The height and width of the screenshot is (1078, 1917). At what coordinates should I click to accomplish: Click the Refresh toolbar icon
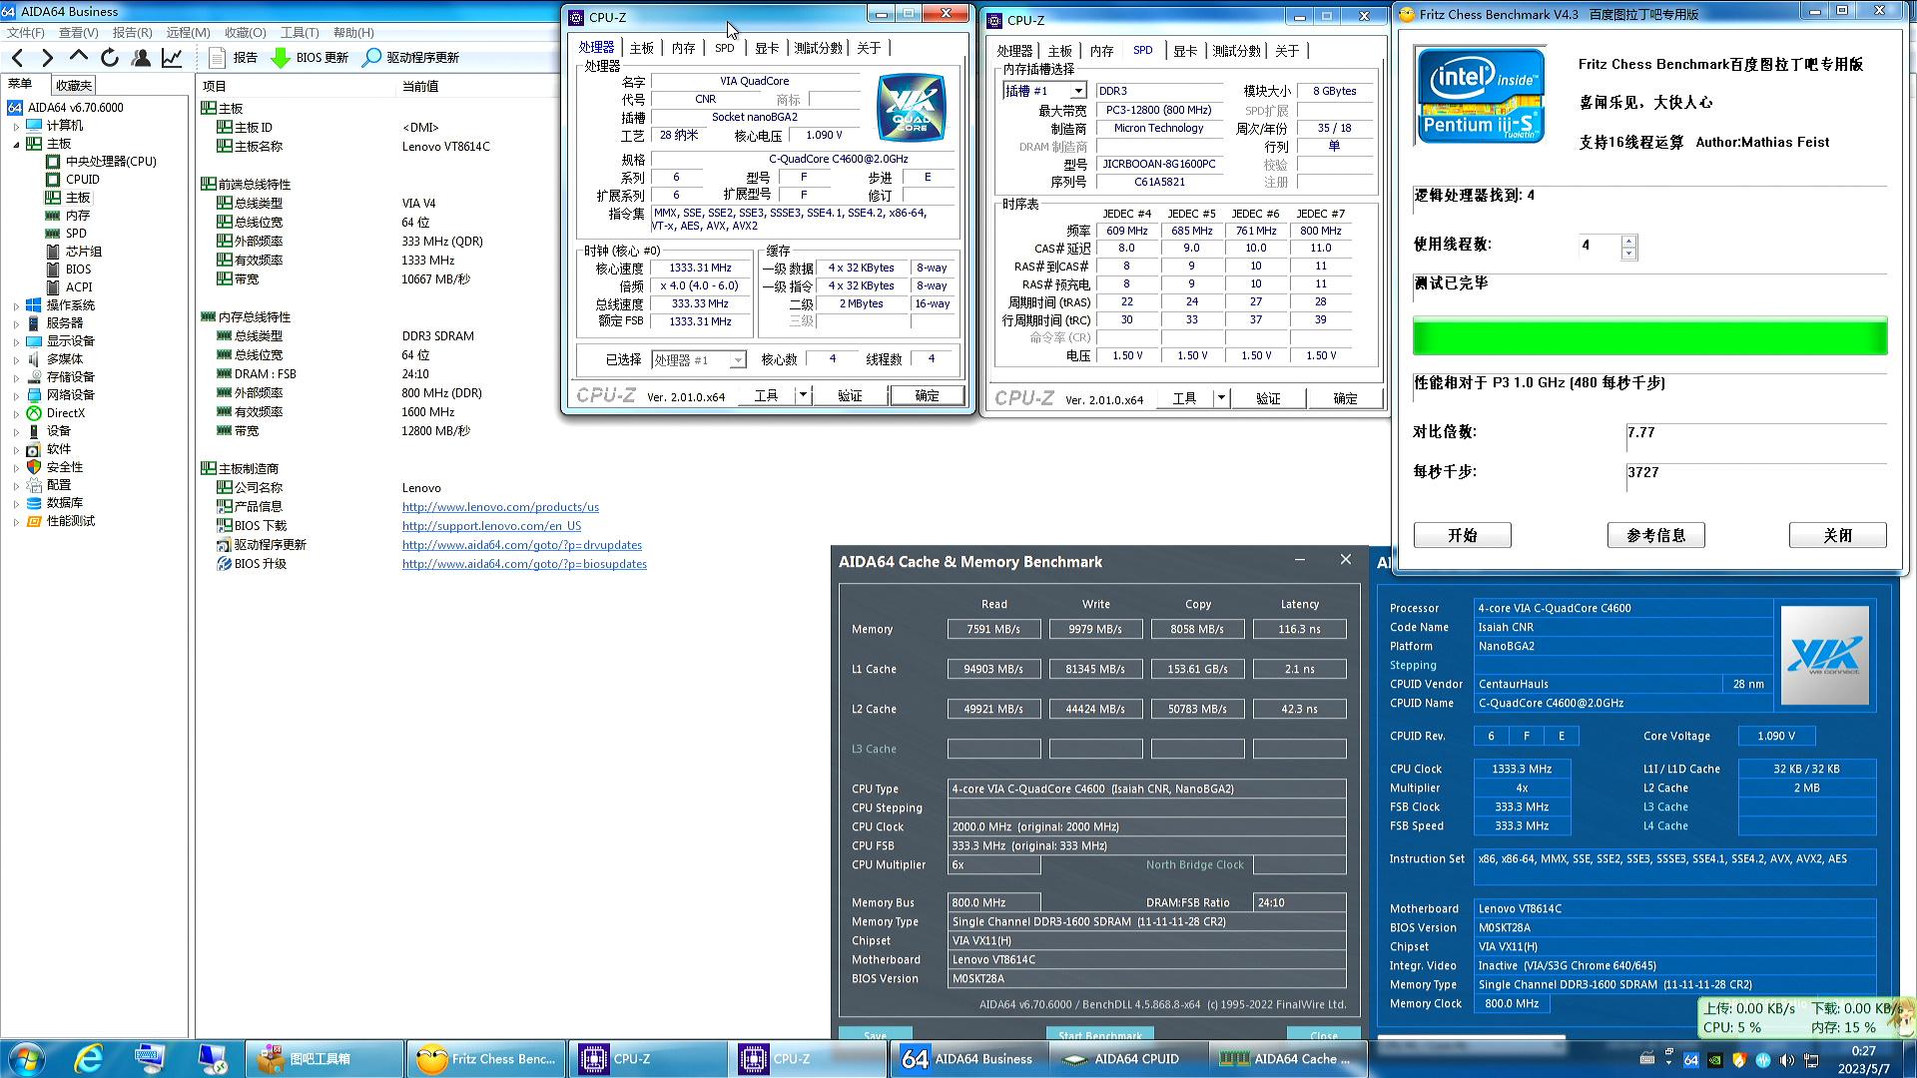pyautogui.click(x=110, y=58)
